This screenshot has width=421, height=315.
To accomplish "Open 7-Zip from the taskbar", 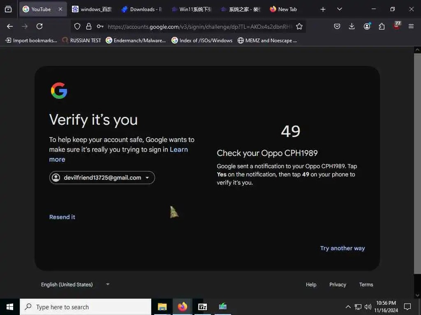I will (x=202, y=307).
